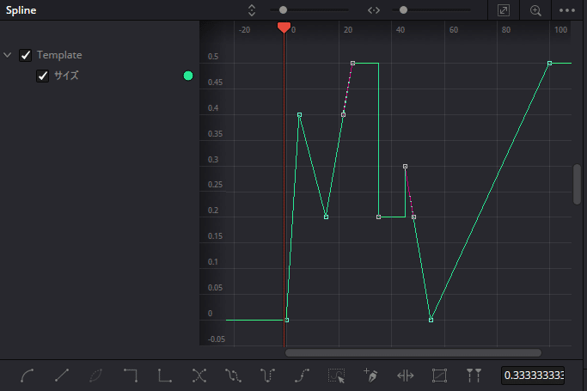Click the green サイズ spline color dot
587x391 pixels.
click(x=188, y=76)
